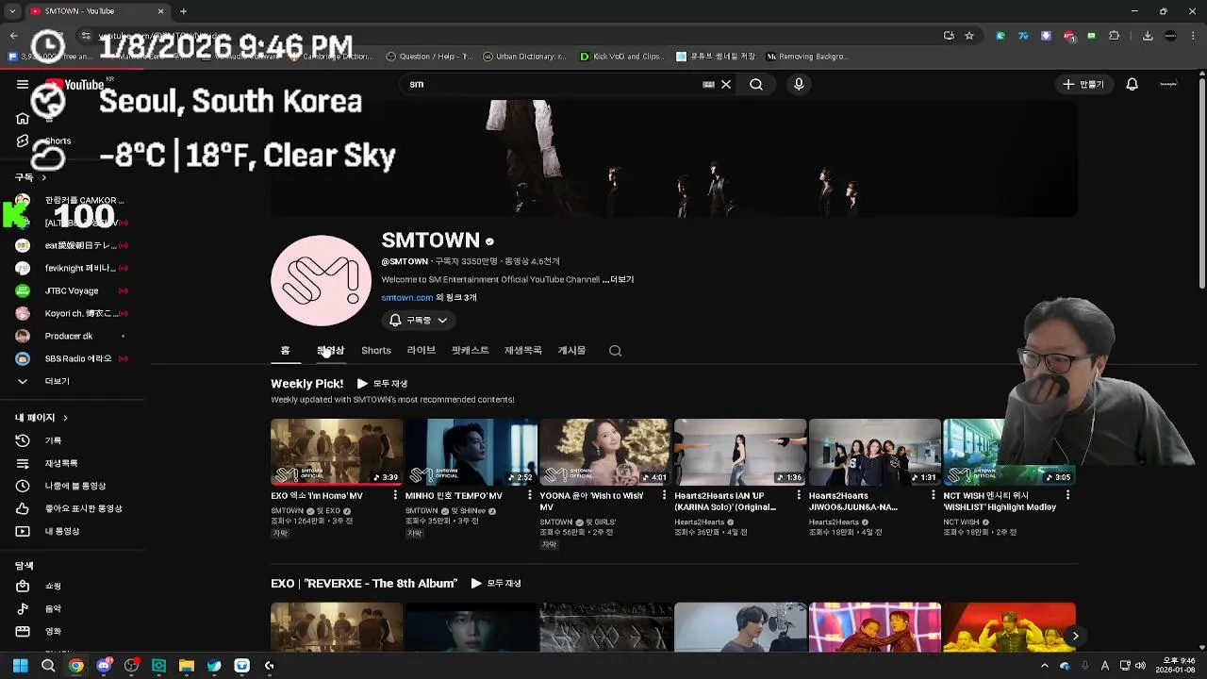Close the SMTOWN - YouTube browser tab
The width and height of the screenshot is (1207, 679).
160,11
